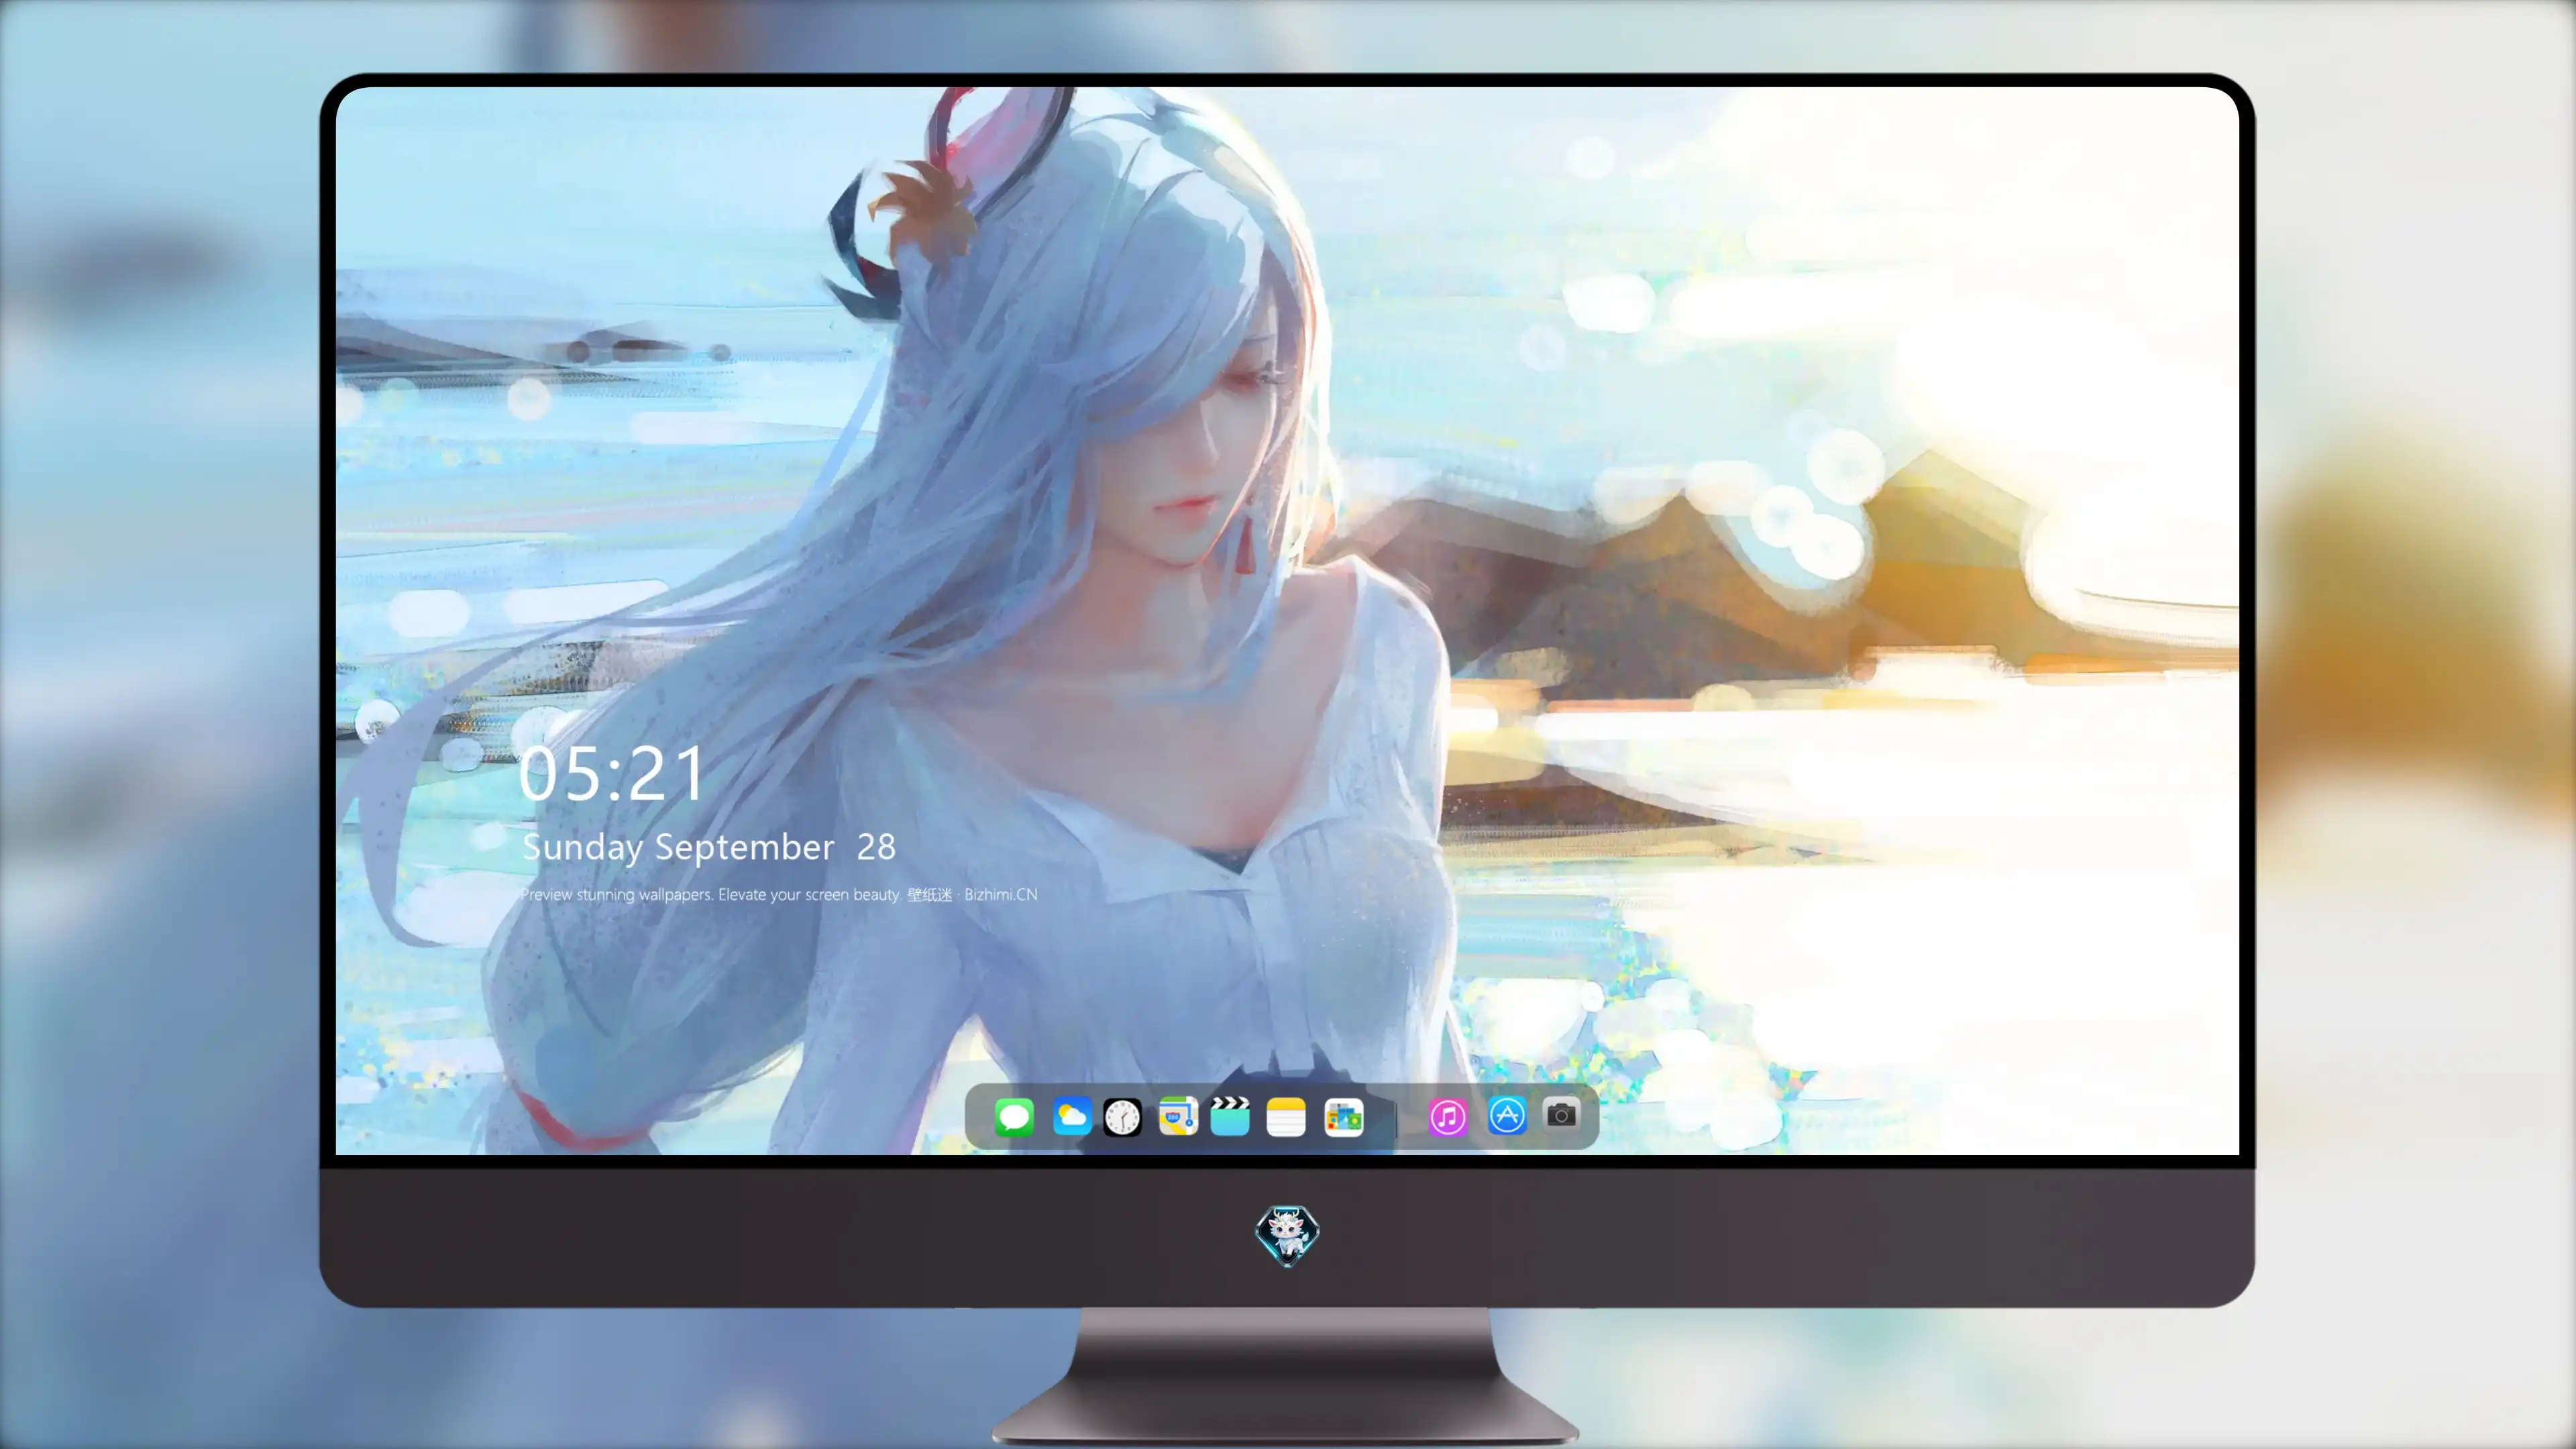Open the blue App Store icon
Image resolution: width=2576 pixels, height=1449 pixels.
1507,1115
